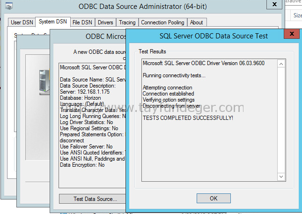Click the 'Server: 192.168.1.175' line
The height and width of the screenshot is (214, 302).
(85, 92)
